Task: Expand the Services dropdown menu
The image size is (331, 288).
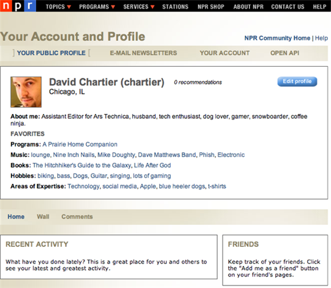Action: tap(139, 7)
